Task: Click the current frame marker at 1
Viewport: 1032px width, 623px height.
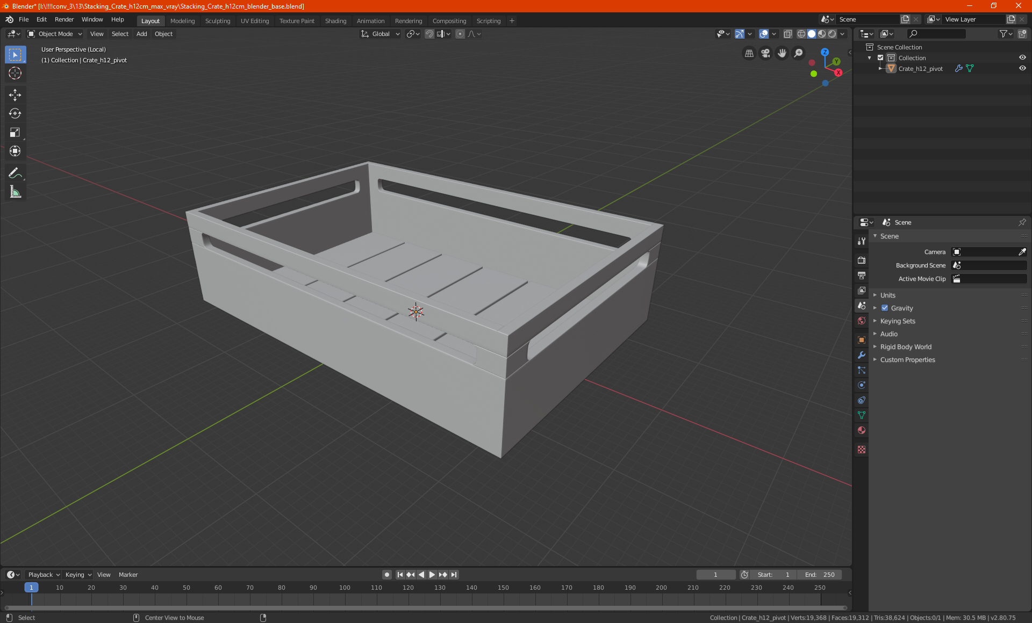Action: tap(31, 588)
